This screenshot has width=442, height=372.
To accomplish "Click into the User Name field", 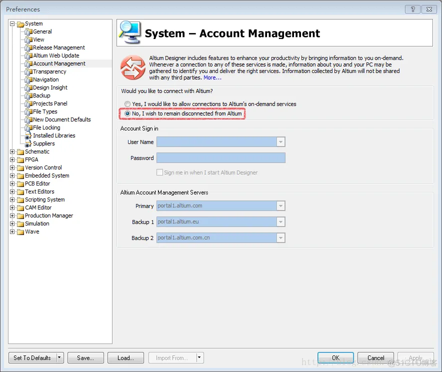I will coord(216,142).
